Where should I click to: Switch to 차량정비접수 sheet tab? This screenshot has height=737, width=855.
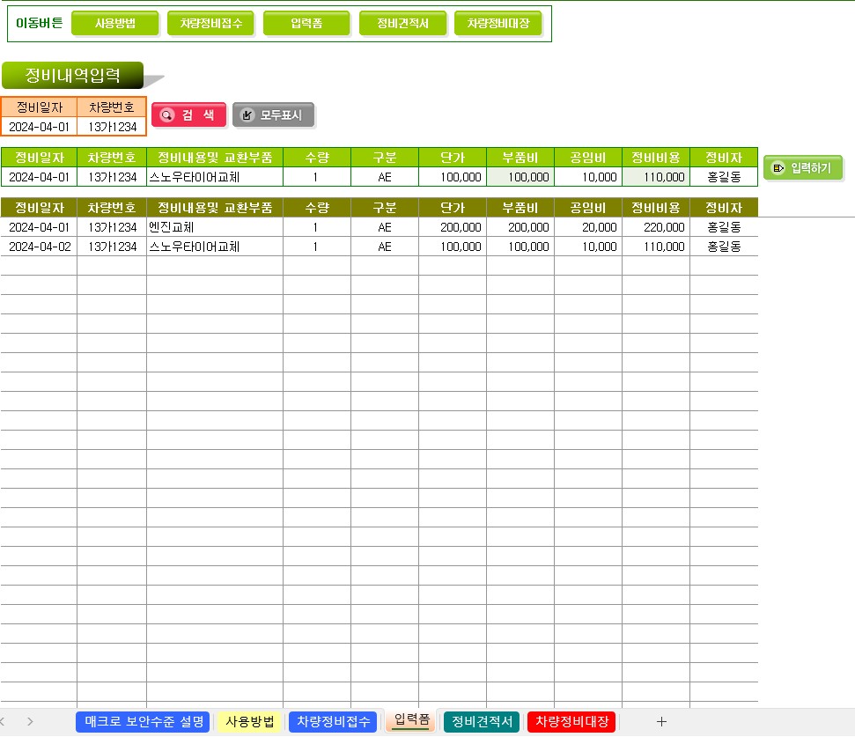333,722
